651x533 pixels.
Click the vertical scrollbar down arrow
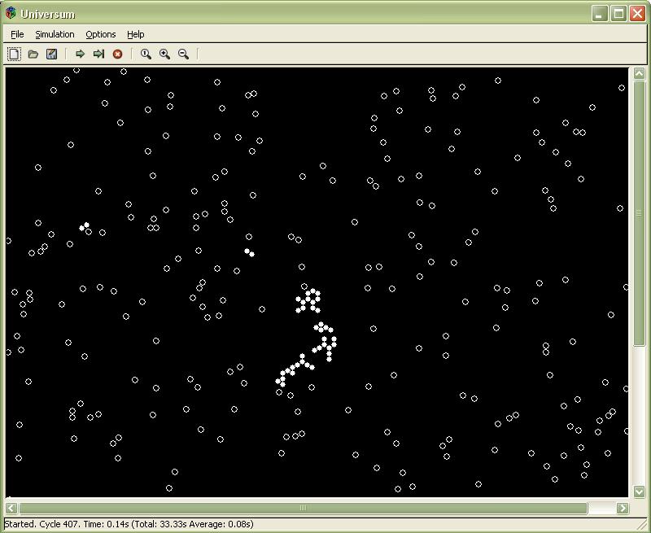(640, 491)
